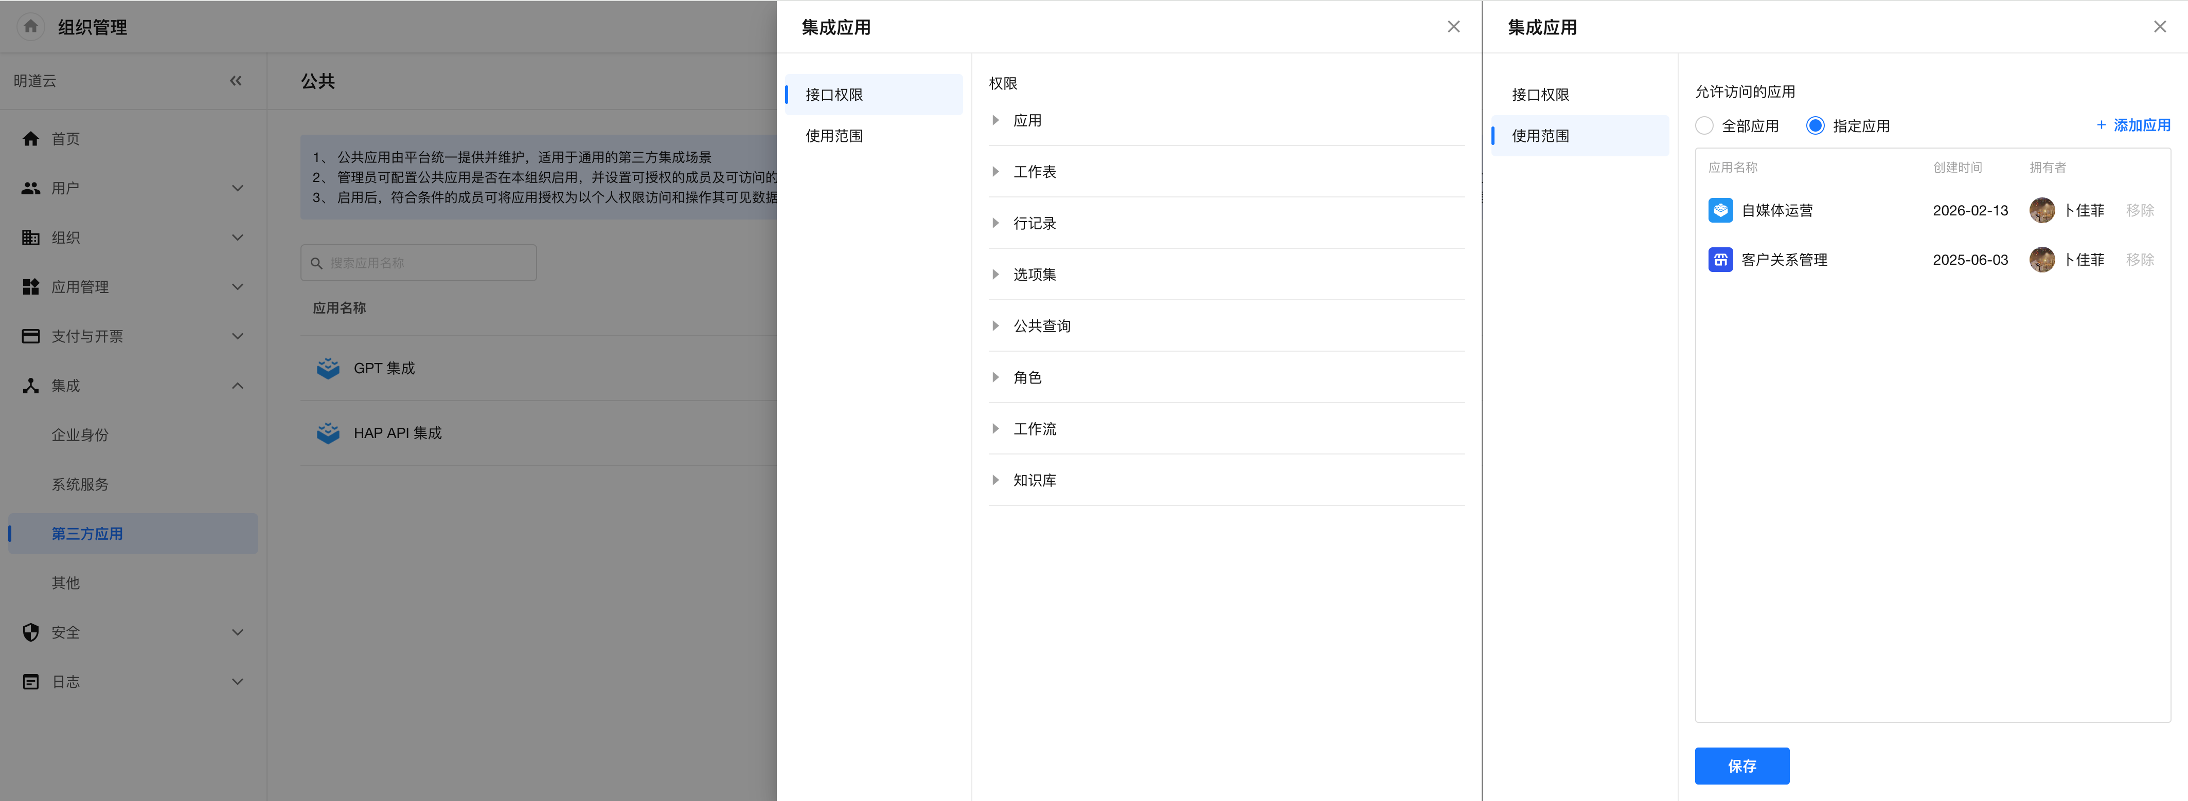The image size is (2188, 801).
Task: Collapse the sidebar with double-chevron icon
Action: [235, 81]
